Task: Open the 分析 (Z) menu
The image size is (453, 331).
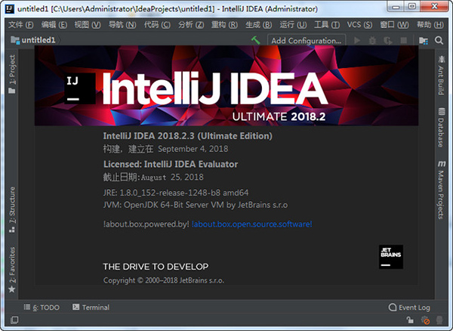Action: 191,25
